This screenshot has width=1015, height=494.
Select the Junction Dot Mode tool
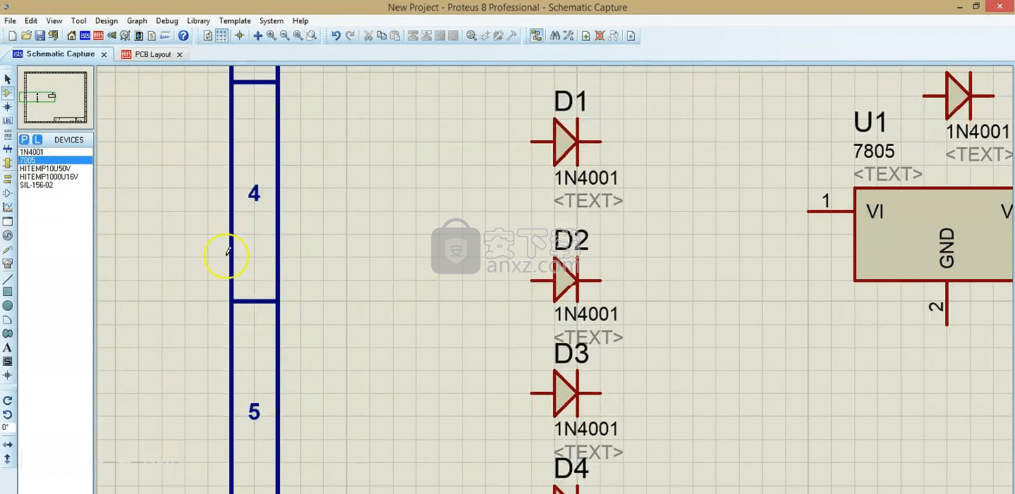point(8,107)
